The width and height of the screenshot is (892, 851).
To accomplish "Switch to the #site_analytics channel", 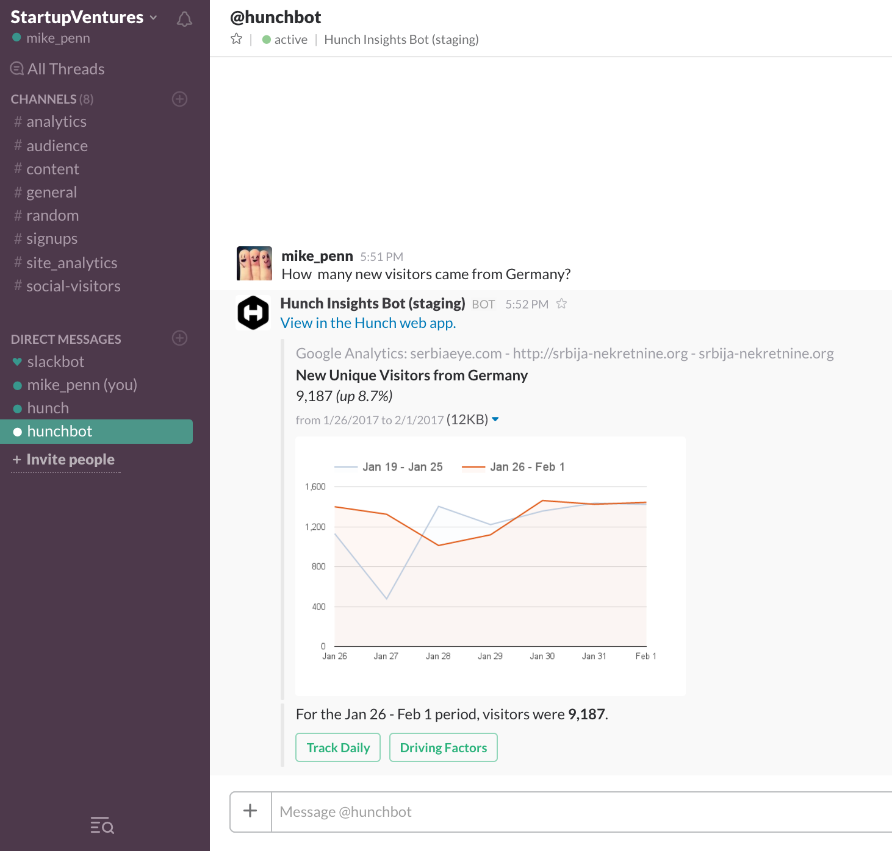I will pos(71,263).
